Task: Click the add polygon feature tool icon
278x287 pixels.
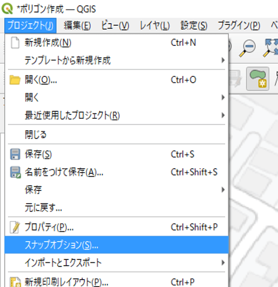Action: coord(258,79)
